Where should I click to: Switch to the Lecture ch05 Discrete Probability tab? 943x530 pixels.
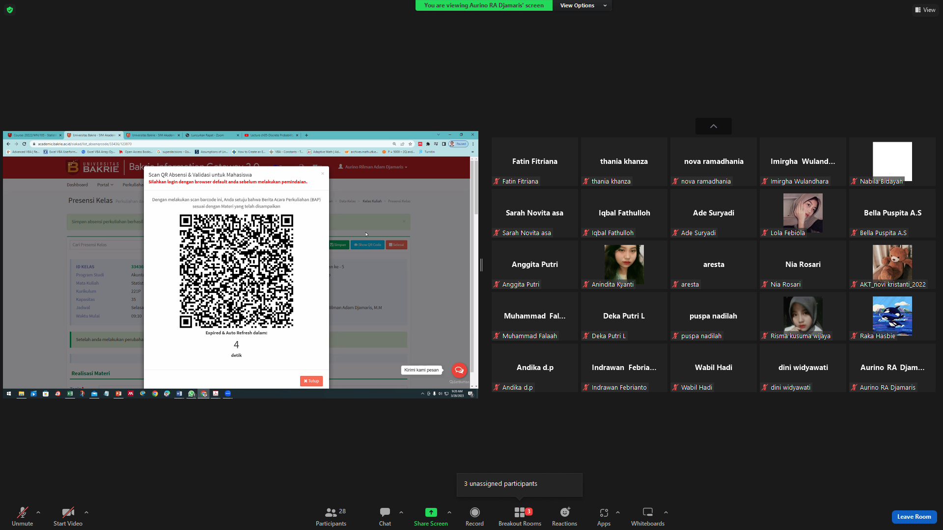pyautogui.click(x=271, y=135)
